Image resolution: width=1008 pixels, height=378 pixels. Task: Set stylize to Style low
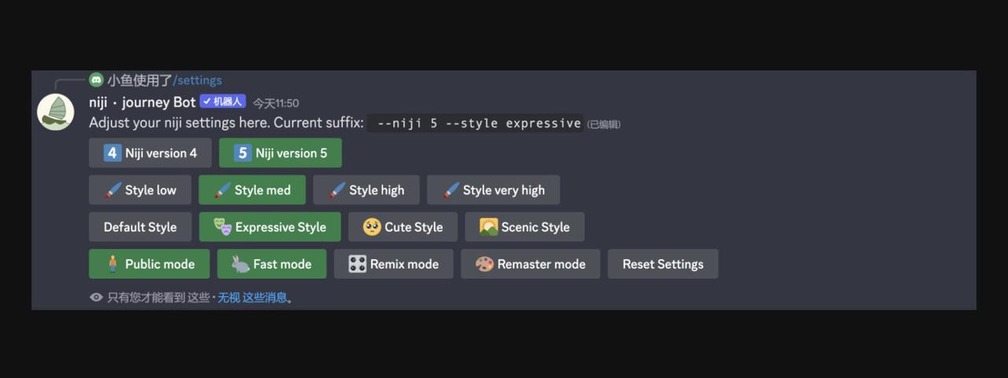[140, 190]
